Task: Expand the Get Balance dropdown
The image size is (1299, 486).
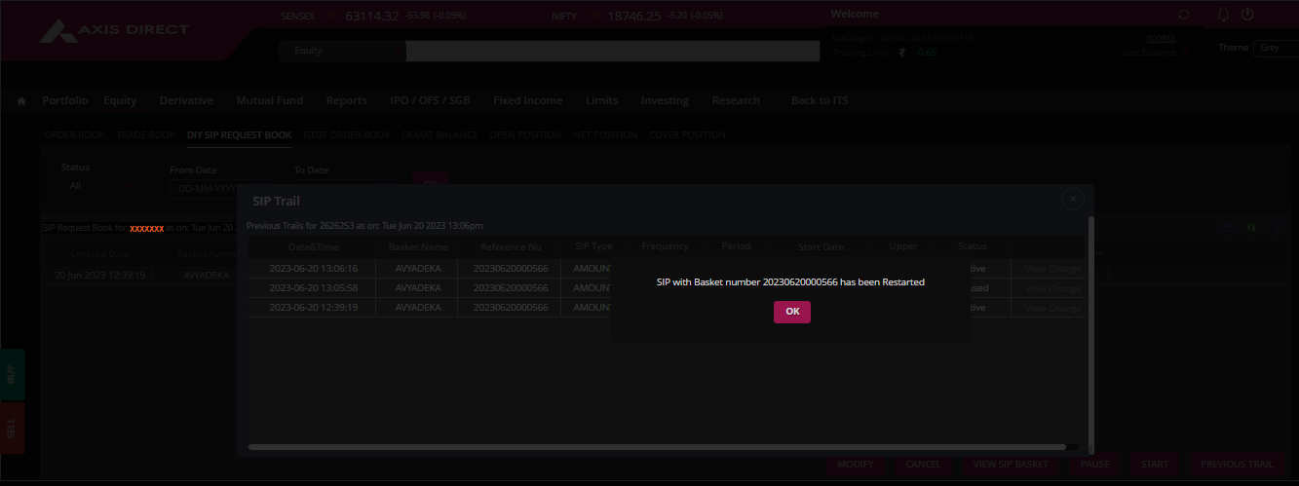Action: tap(1158, 53)
